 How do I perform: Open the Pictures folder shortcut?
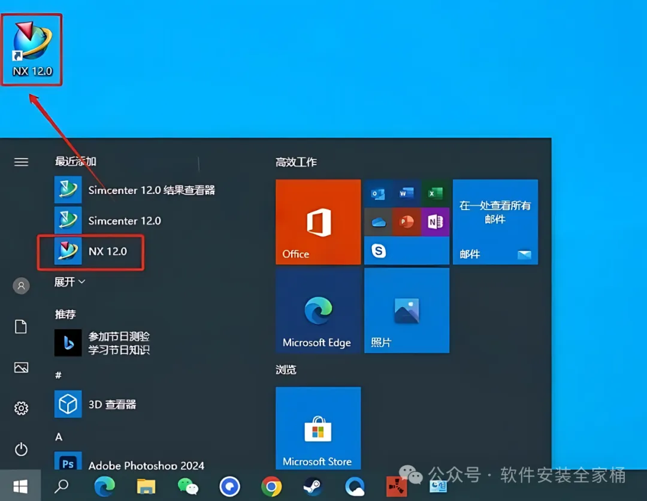21,367
